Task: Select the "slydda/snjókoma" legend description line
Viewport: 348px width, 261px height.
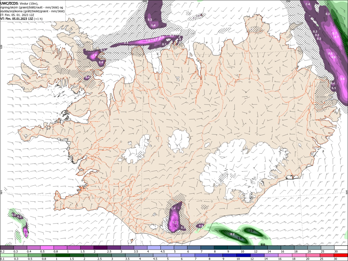Action: pyautogui.click(x=33, y=11)
